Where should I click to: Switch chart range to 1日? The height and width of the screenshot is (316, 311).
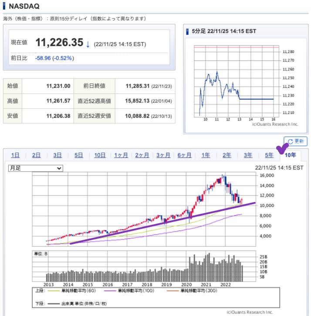15,155
